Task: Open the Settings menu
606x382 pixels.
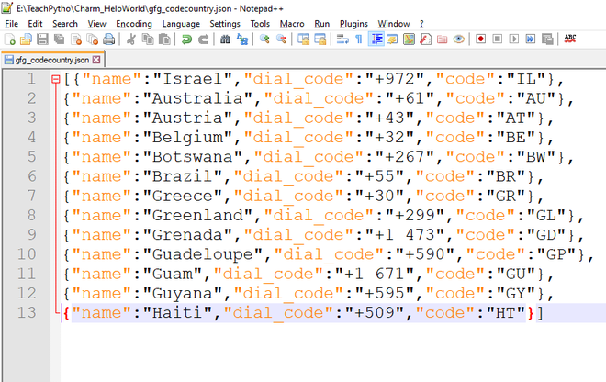Action: tap(225, 24)
